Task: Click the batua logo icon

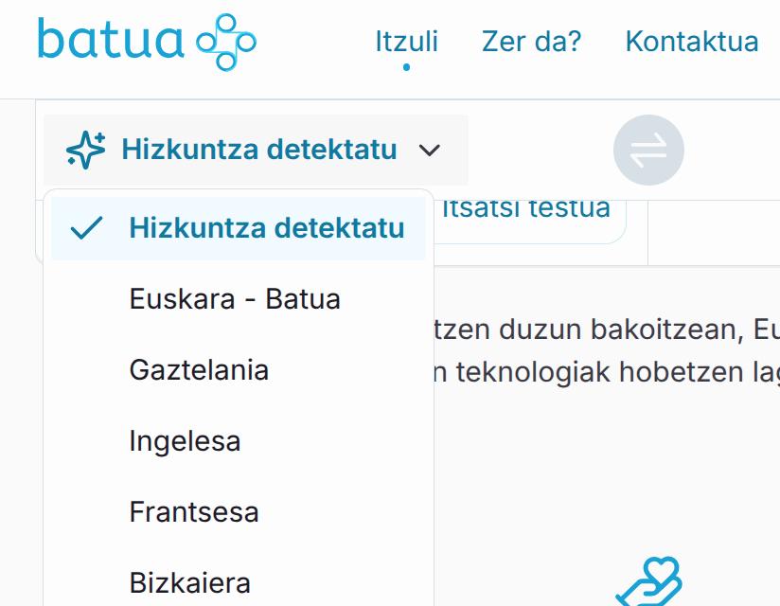Action: tap(226, 42)
